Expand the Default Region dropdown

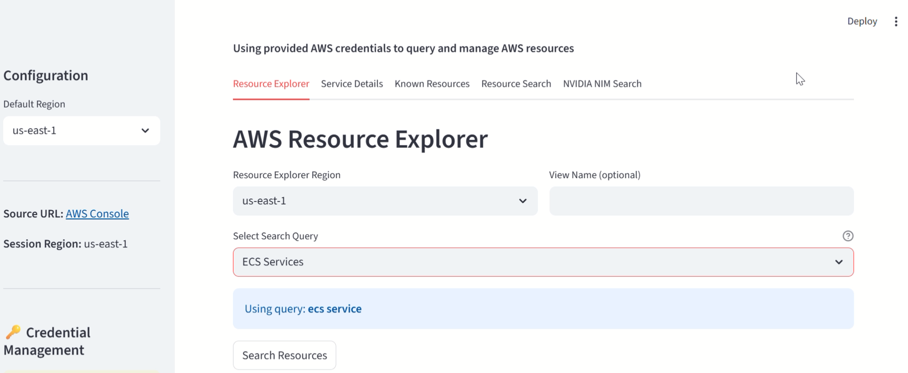pyautogui.click(x=81, y=130)
